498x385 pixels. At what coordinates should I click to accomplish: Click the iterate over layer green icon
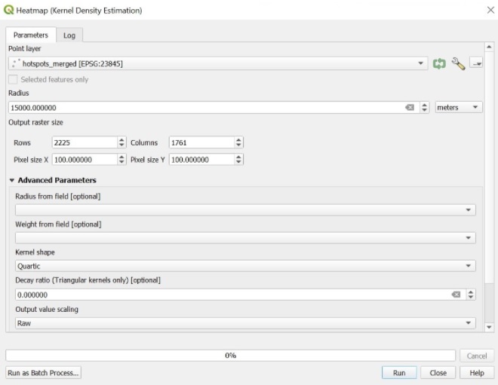pos(439,64)
